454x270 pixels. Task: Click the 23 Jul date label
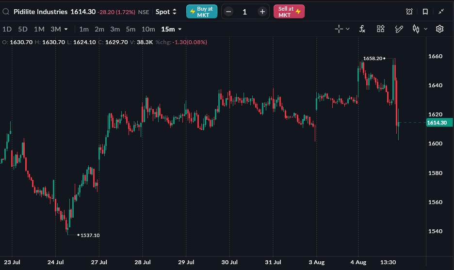point(12,262)
